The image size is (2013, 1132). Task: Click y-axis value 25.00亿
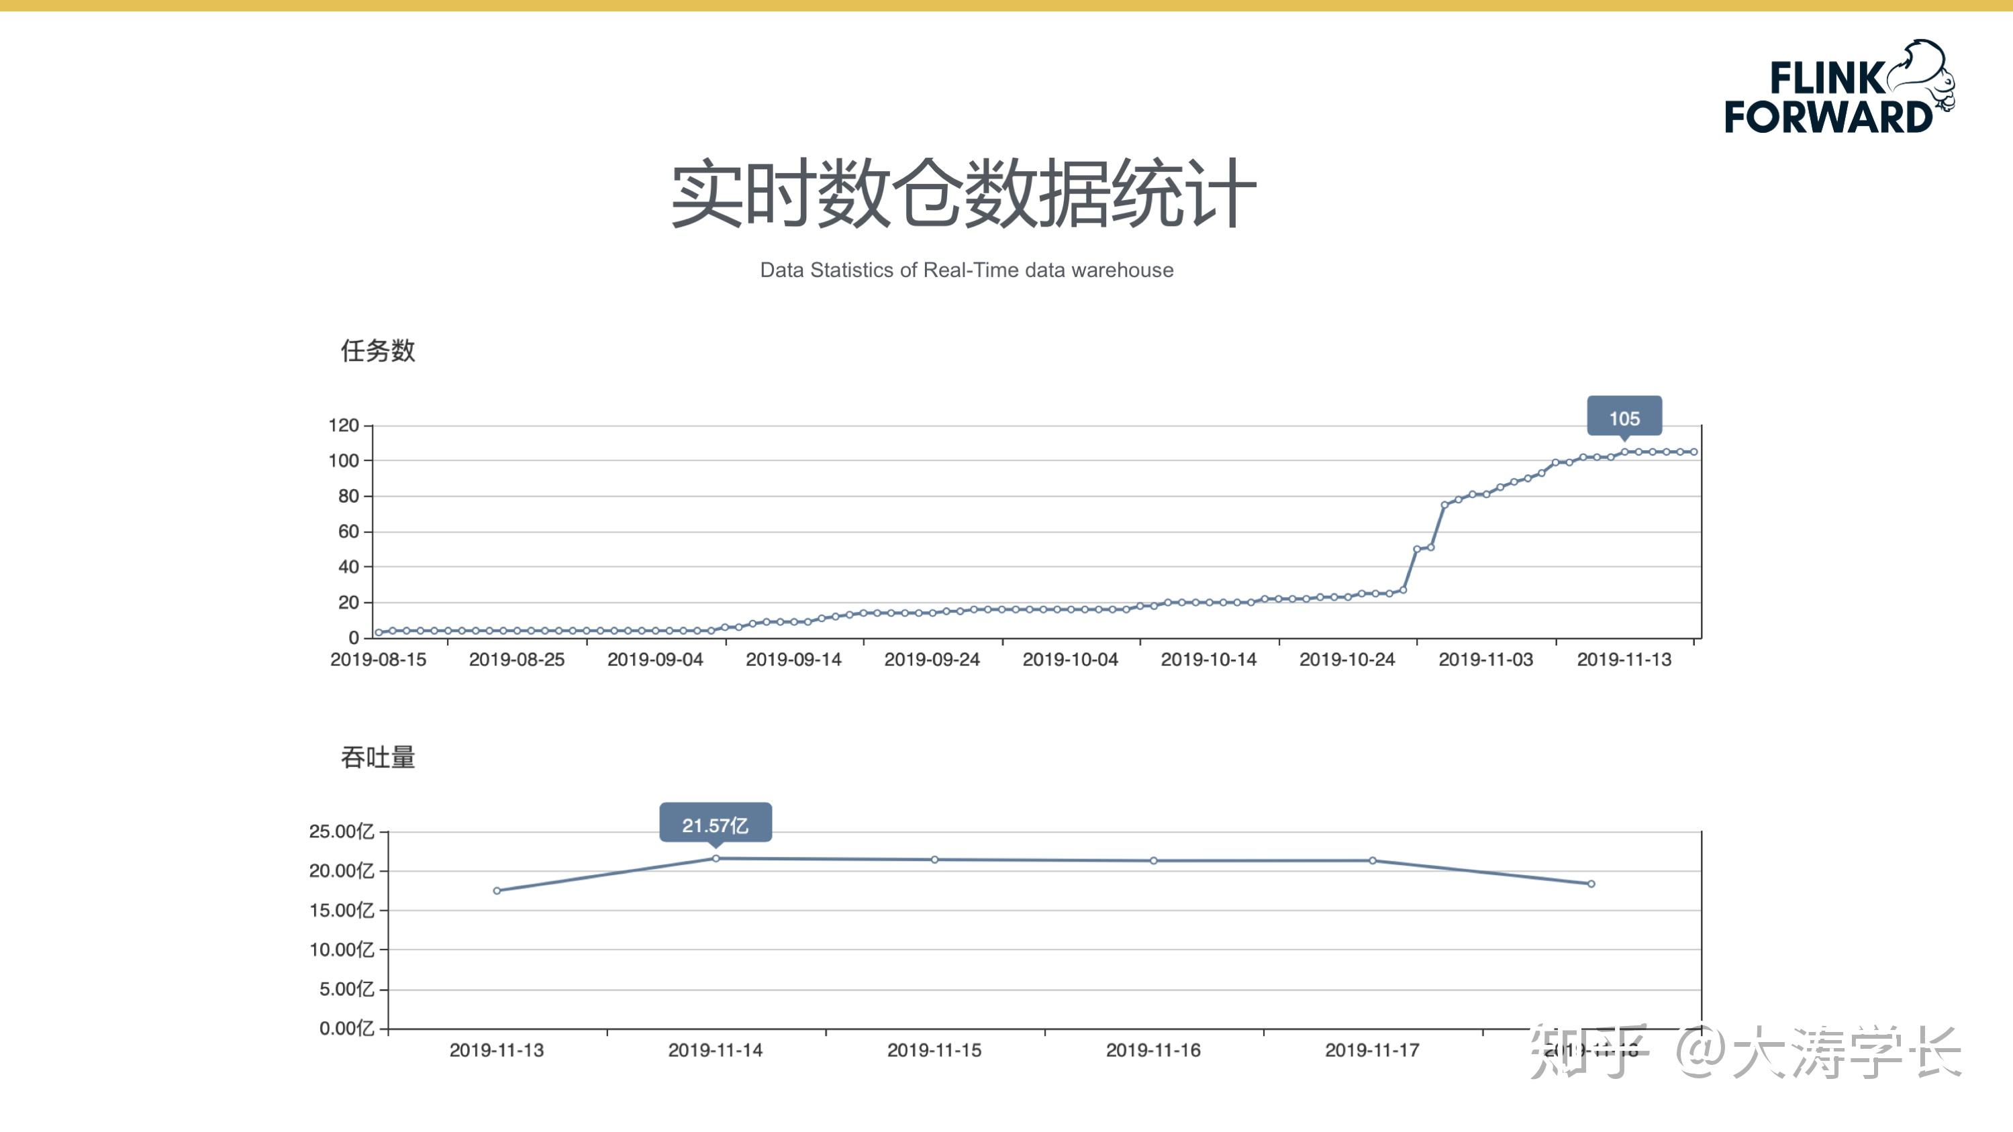pos(342,831)
